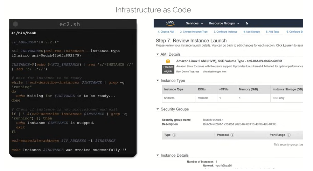This screenshot has height=171, width=313.
Task: Click the AWS logo in the console header
Action: tap(170, 23)
